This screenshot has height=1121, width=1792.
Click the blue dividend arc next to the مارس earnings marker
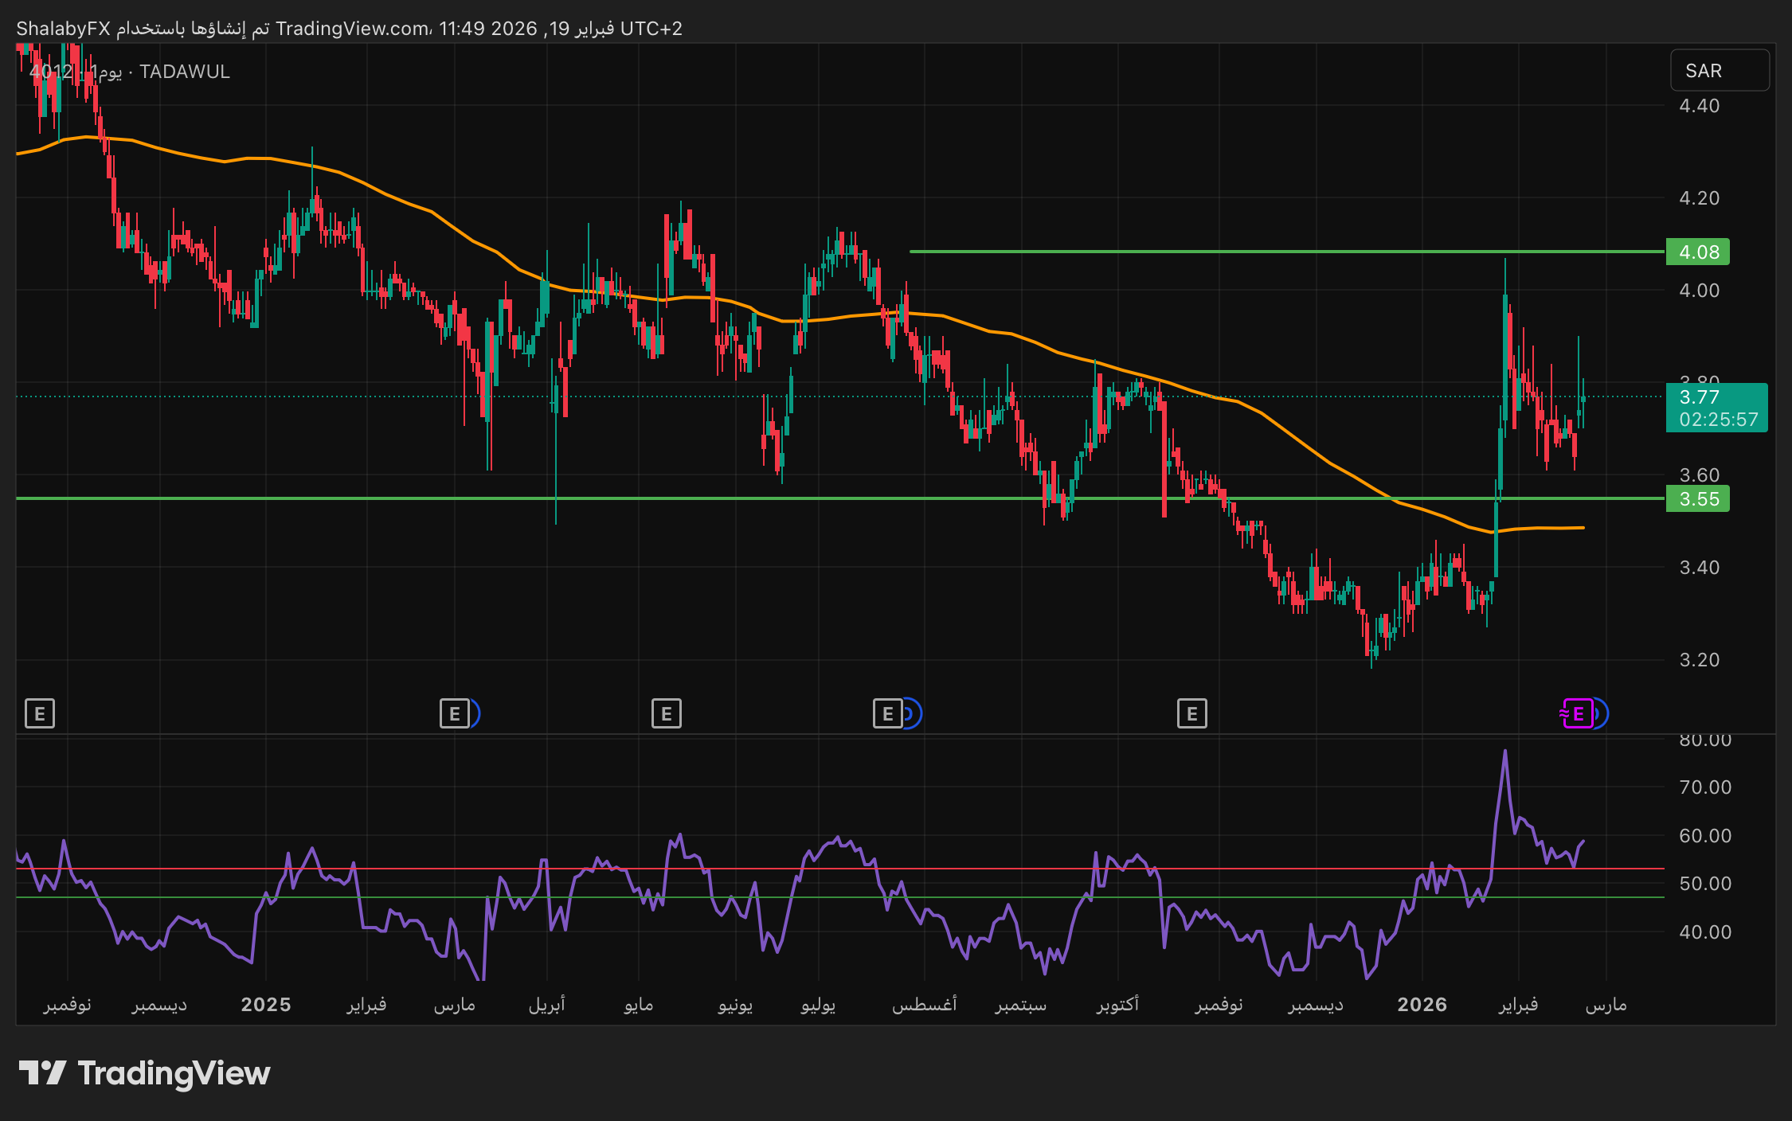(475, 714)
